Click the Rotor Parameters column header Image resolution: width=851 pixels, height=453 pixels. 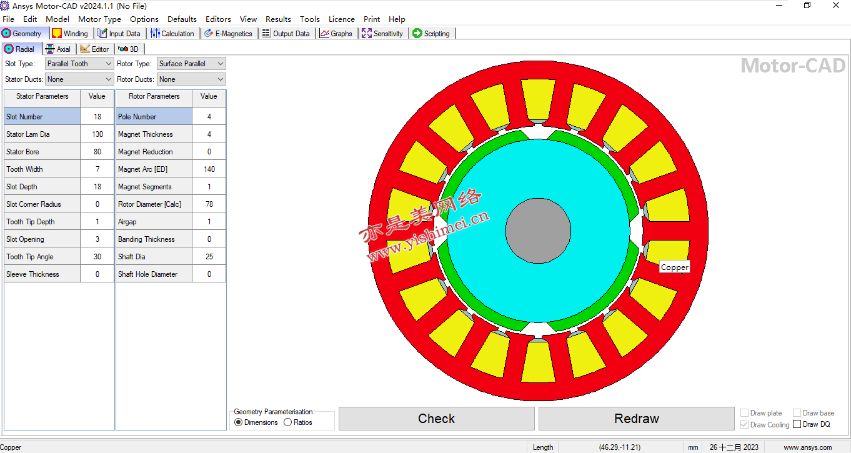coord(154,96)
